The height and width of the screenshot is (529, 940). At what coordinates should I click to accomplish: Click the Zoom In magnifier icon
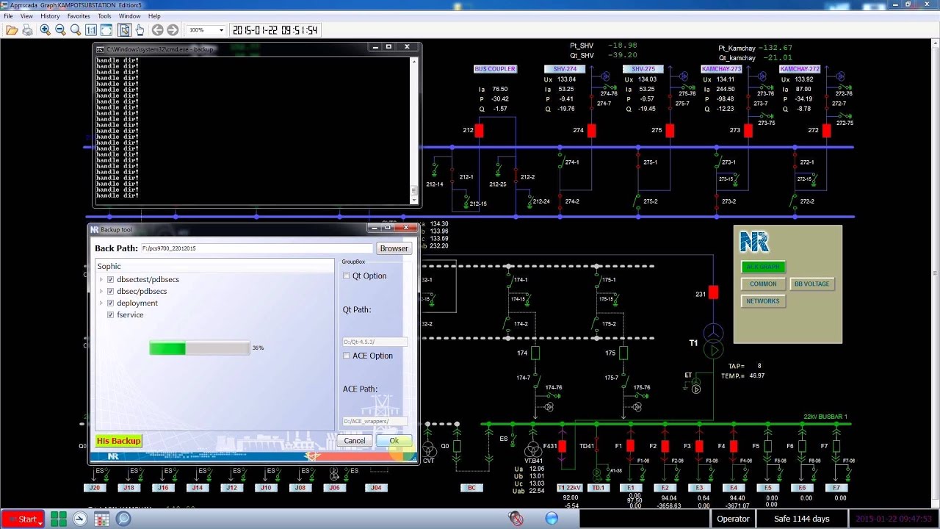(46, 30)
